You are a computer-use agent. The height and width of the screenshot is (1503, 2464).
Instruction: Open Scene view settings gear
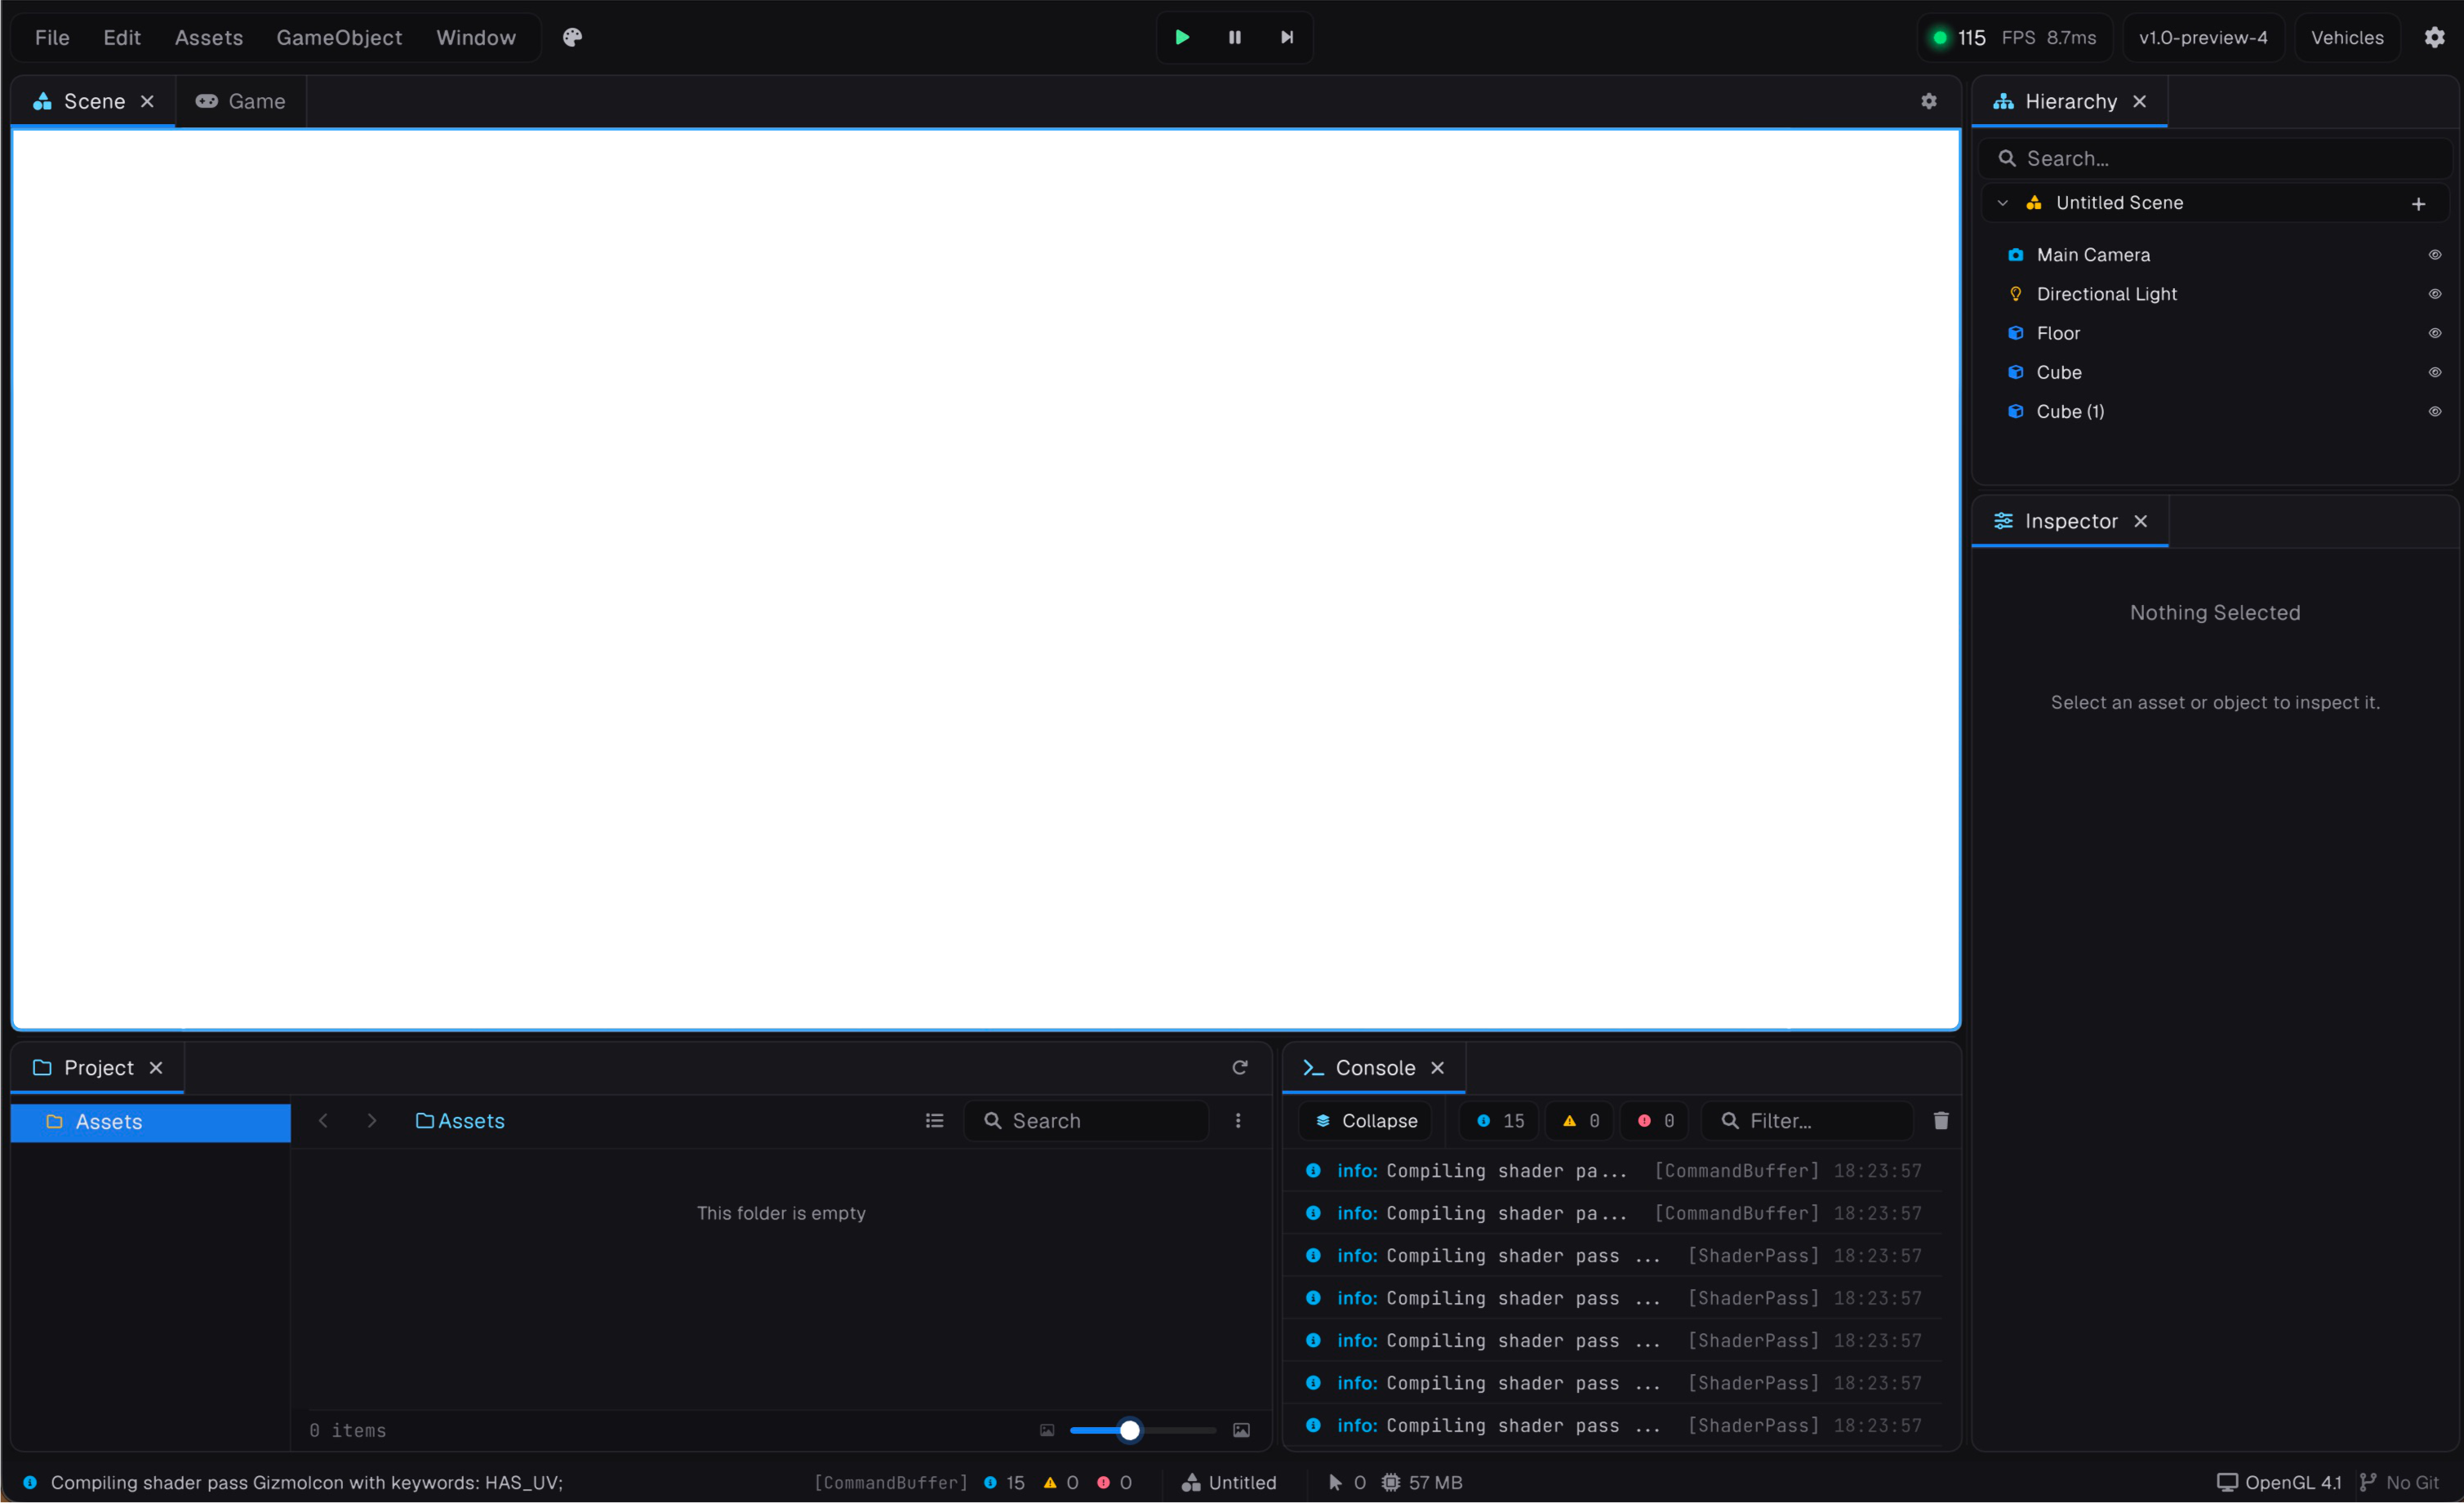(1928, 101)
